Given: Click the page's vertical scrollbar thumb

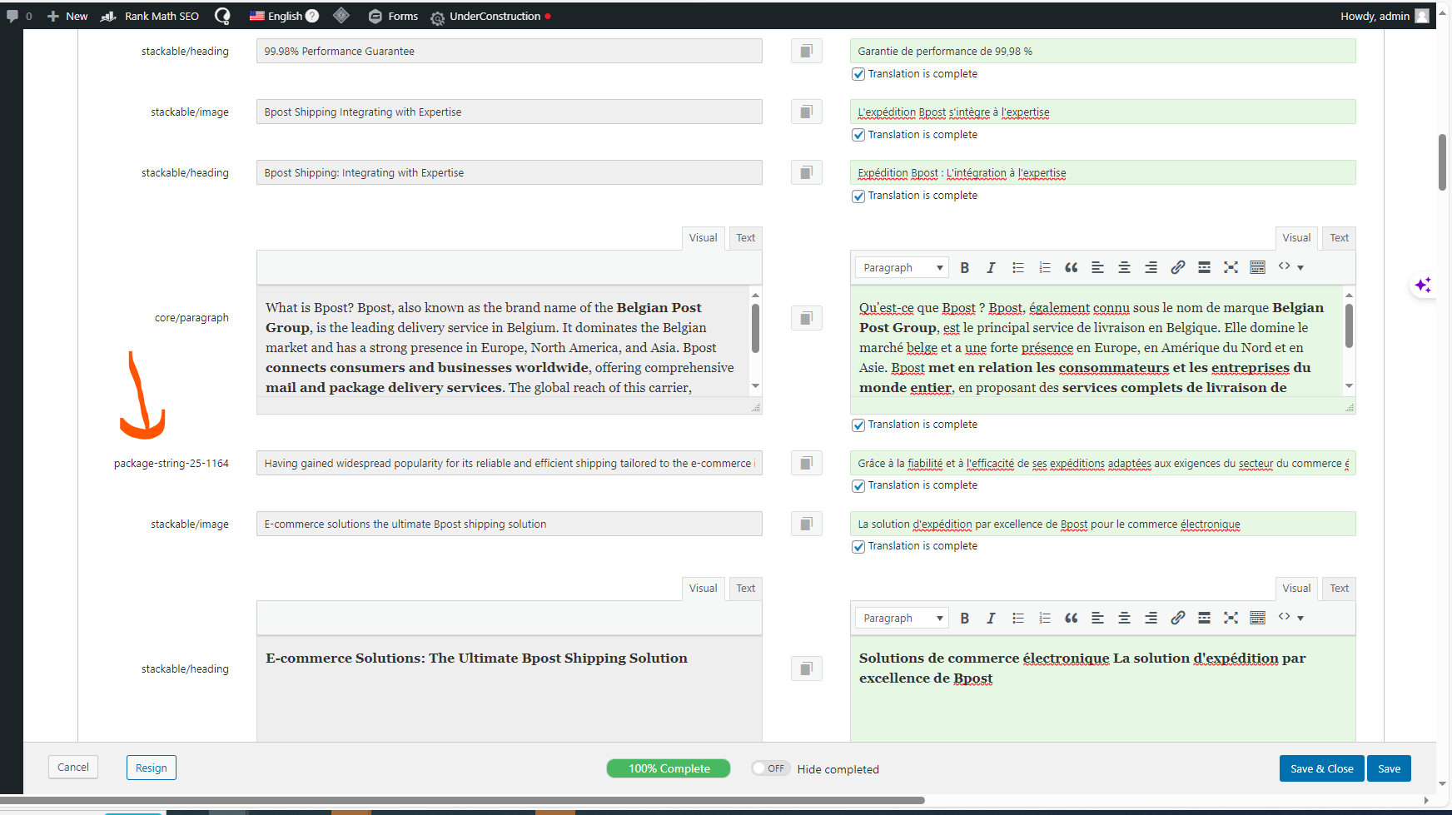Looking at the screenshot, I should tap(1442, 162).
